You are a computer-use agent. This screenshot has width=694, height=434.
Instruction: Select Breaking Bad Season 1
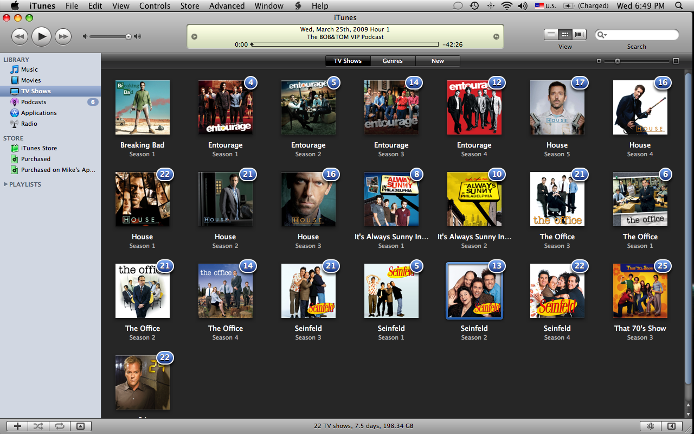pos(143,107)
